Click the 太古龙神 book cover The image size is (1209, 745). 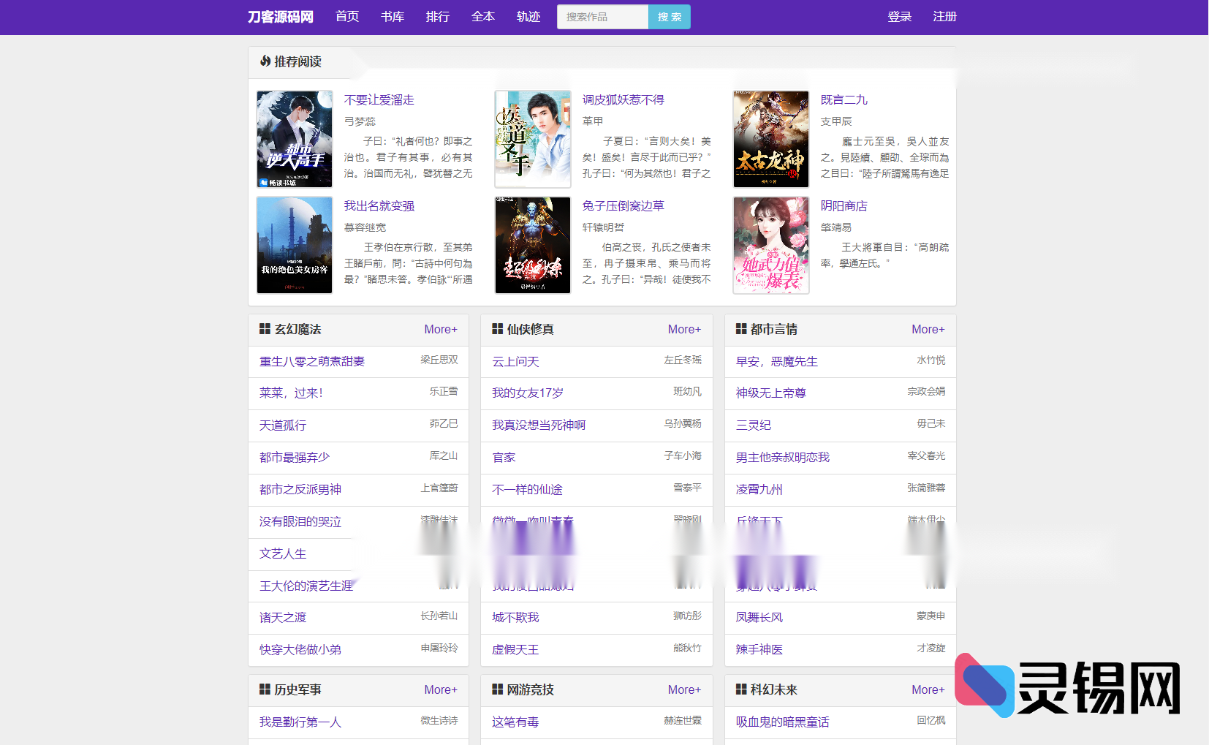coord(771,139)
